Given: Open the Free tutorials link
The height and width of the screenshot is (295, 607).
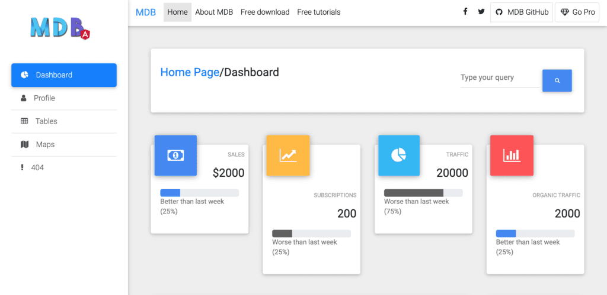Looking at the screenshot, I should tap(319, 12).
